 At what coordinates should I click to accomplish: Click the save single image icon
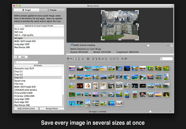74,59
